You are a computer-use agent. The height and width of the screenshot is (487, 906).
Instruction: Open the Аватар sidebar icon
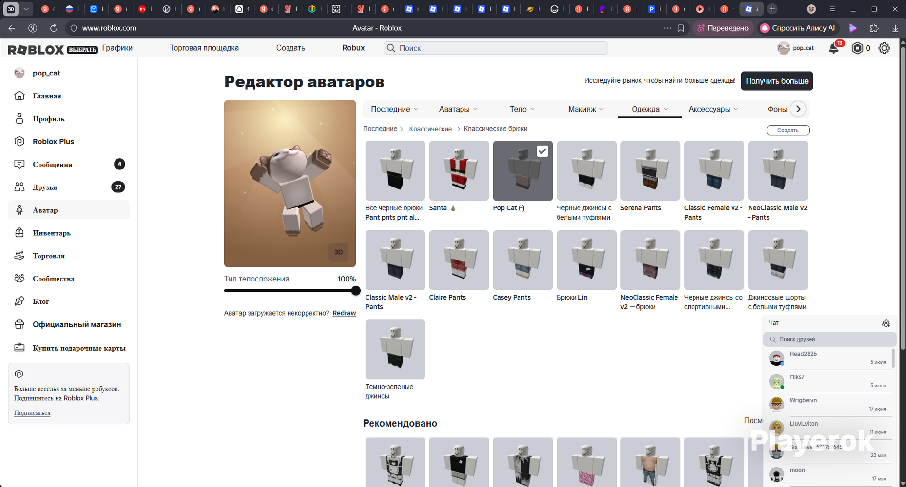tap(19, 210)
